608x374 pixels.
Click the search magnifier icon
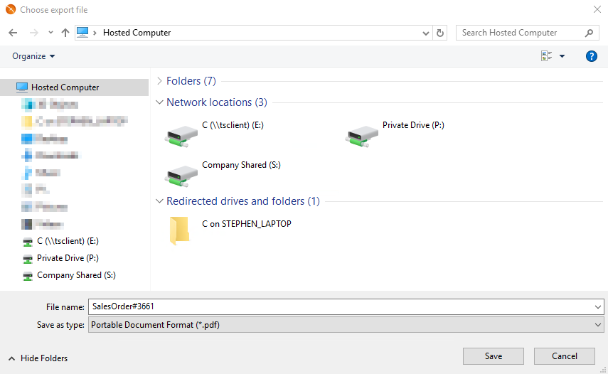(589, 33)
